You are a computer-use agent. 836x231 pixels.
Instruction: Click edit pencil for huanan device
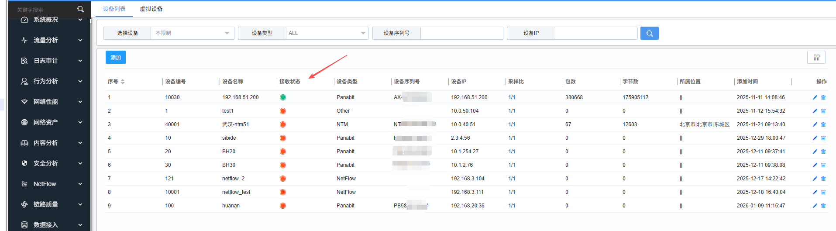point(815,206)
